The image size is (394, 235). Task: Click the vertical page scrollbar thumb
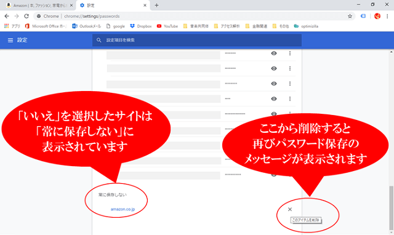[392, 207]
